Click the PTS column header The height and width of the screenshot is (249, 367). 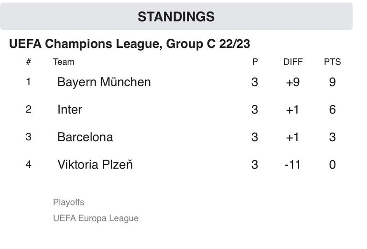tap(333, 62)
